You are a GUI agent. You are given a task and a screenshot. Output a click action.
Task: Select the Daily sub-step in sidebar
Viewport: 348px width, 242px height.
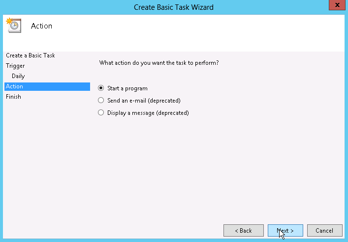click(x=18, y=76)
